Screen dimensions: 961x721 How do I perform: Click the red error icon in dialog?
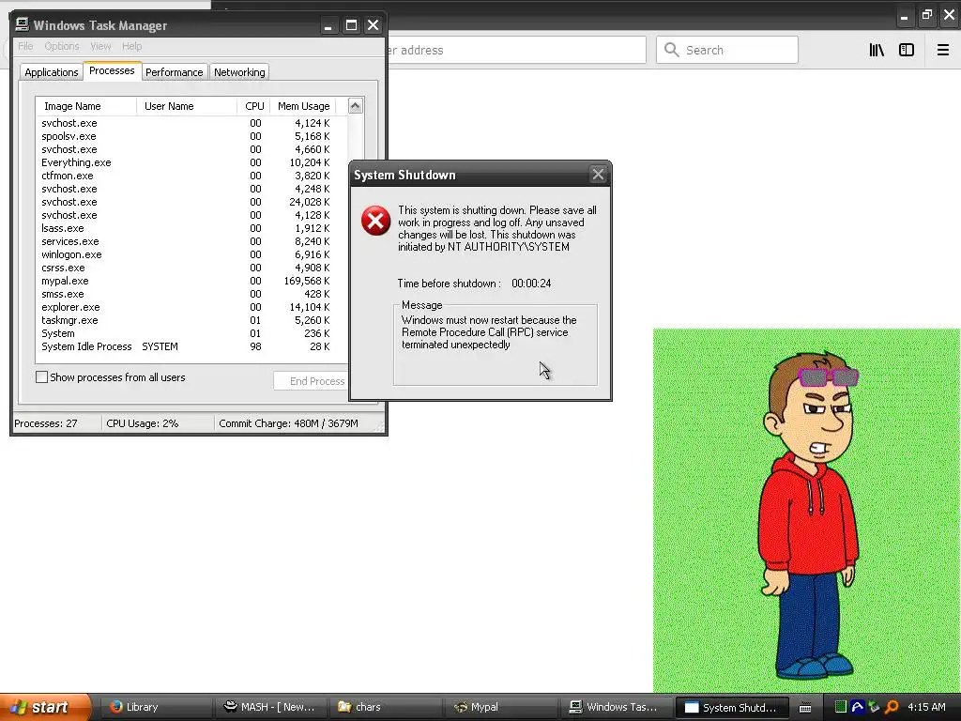[x=375, y=221]
